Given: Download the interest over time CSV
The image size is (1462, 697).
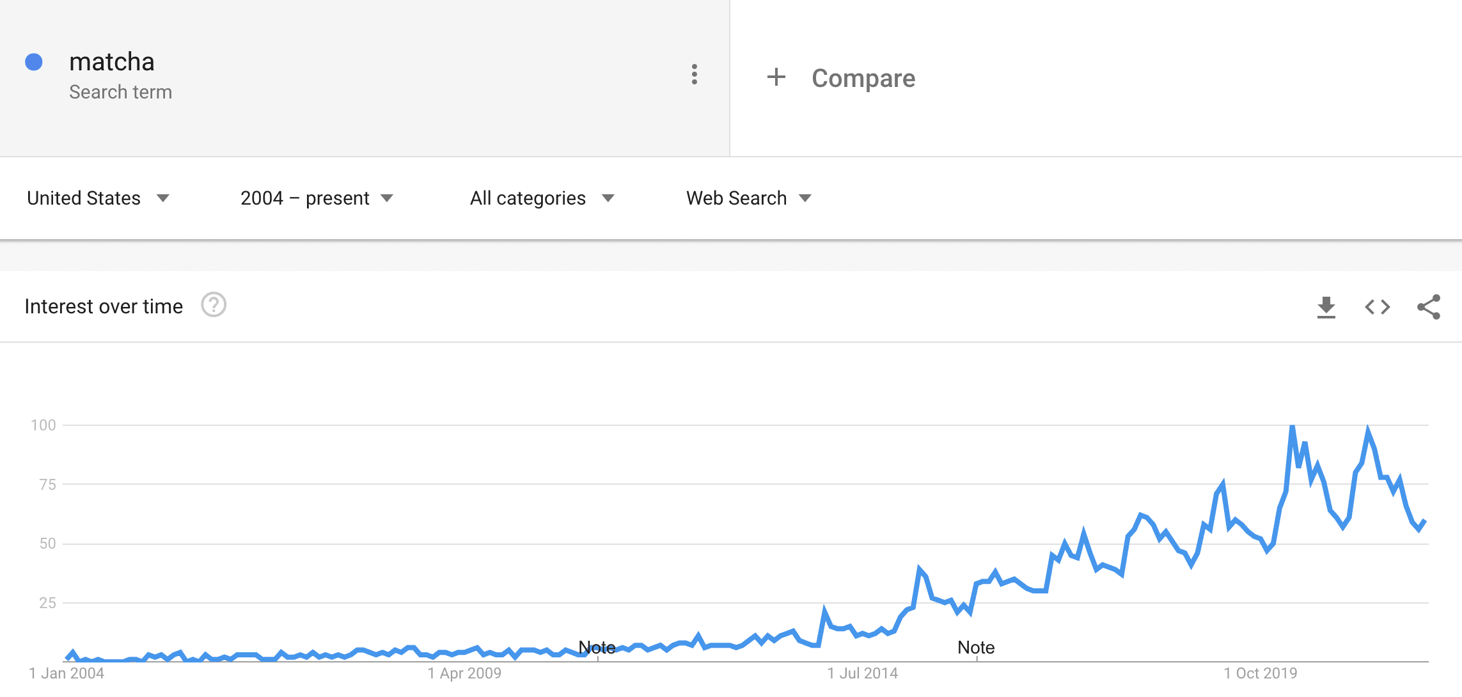Looking at the screenshot, I should 1326,307.
